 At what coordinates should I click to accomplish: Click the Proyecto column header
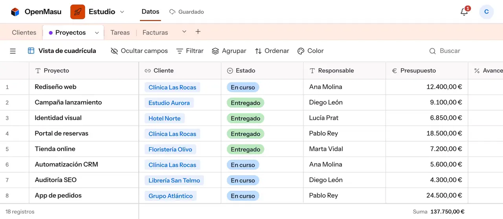tap(84, 71)
